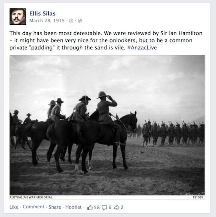Click the thumbs-up likes icon
The width and height of the screenshot is (216, 217).
pyautogui.click(x=90, y=207)
